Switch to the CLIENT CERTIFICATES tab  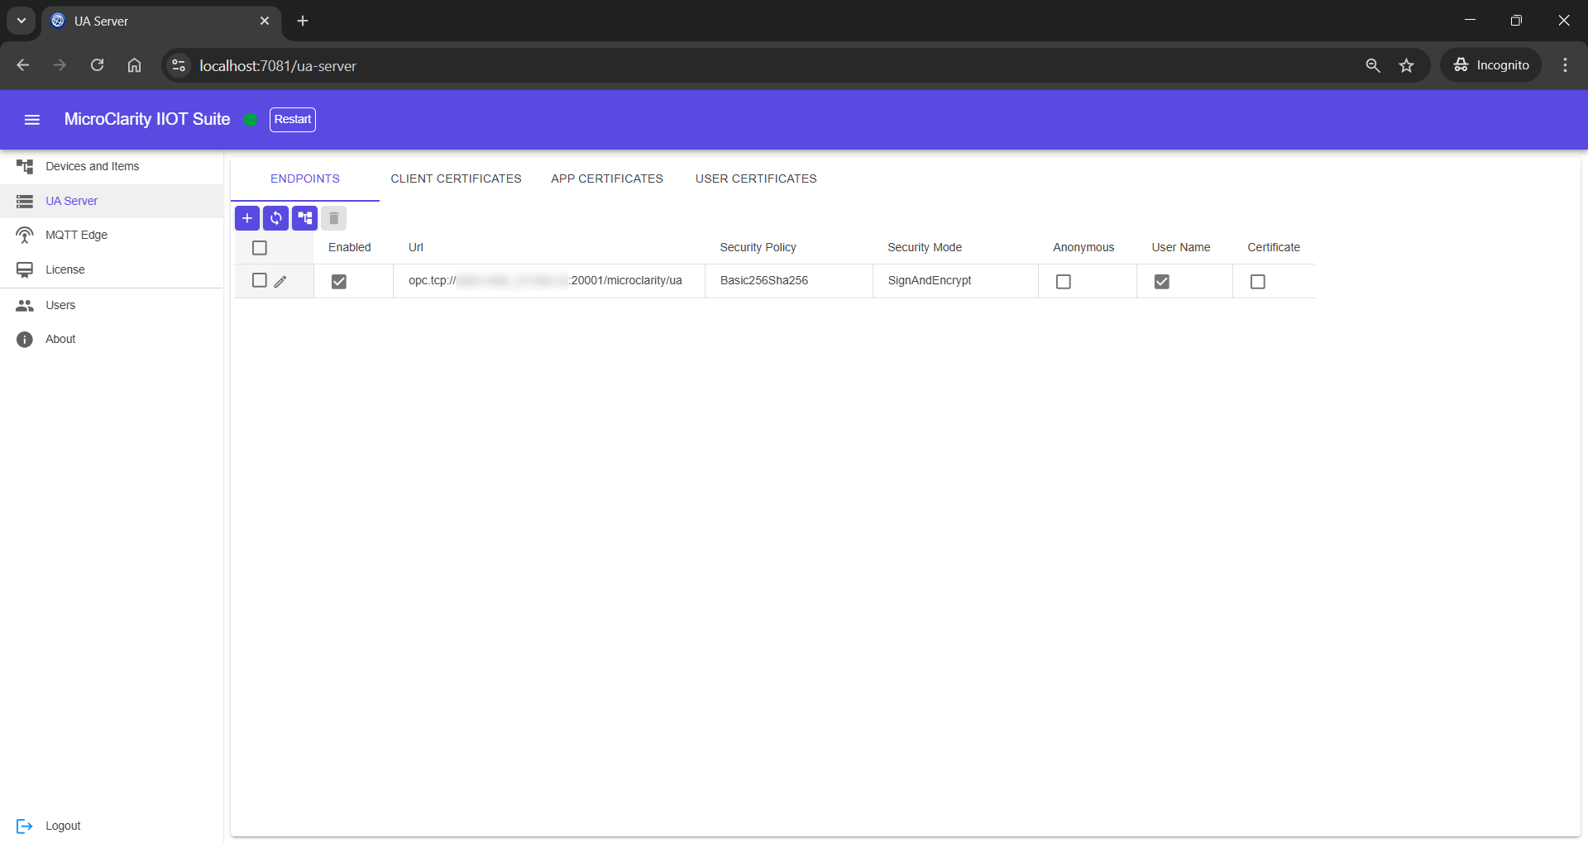coord(455,179)
